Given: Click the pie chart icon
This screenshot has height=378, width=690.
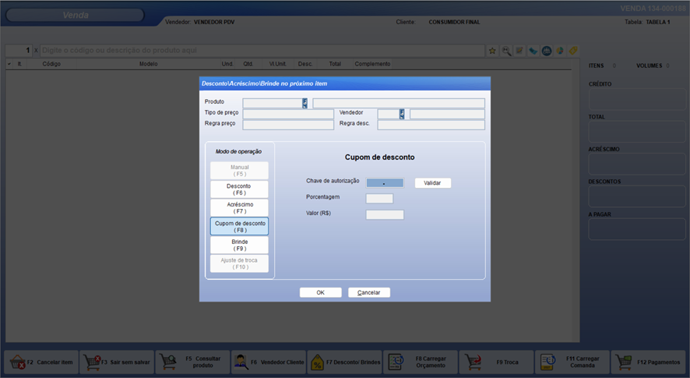Looking at the screenshot, I should pyautogui.click(x=559, y=51).
